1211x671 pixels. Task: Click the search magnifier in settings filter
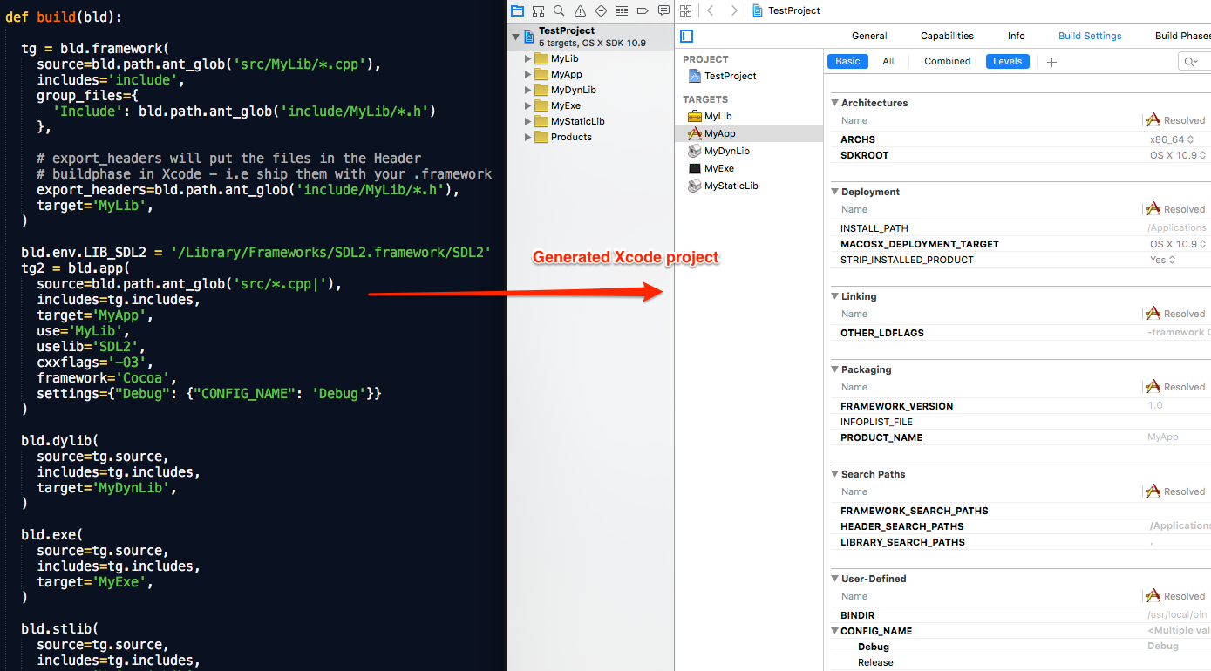click(1190, 61)
